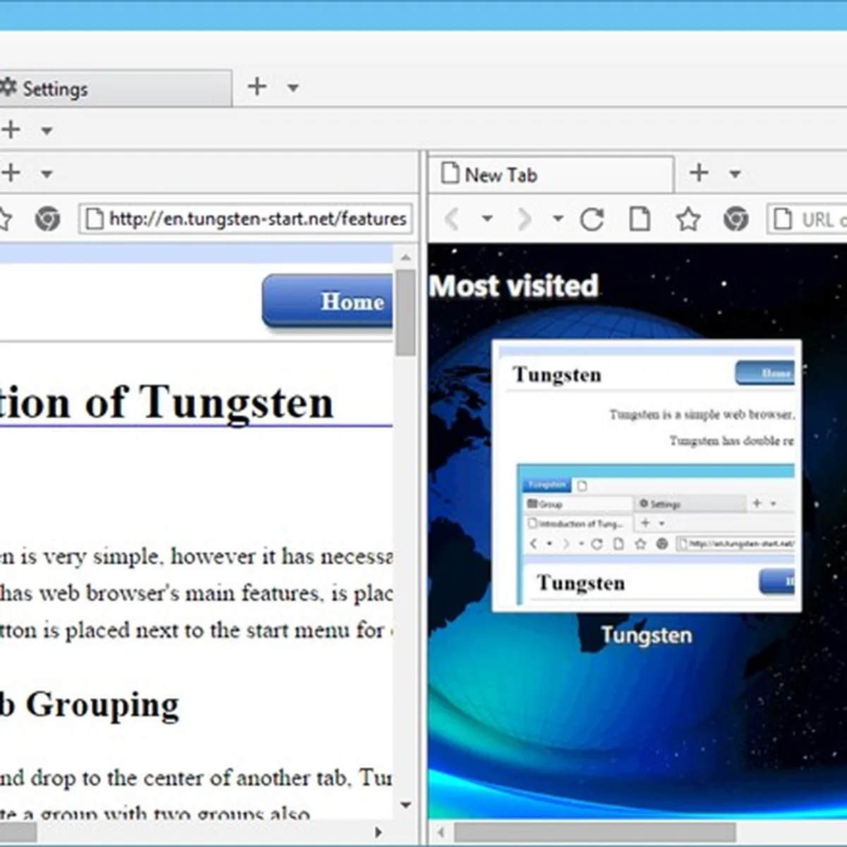Reload the page in the right browser pane
Image resolution: width=847 pixels, height=847 pixels.
[592, 220]
